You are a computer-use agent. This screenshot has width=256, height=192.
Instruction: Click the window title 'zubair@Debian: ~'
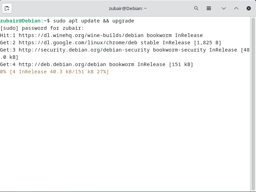coord(128,8)
